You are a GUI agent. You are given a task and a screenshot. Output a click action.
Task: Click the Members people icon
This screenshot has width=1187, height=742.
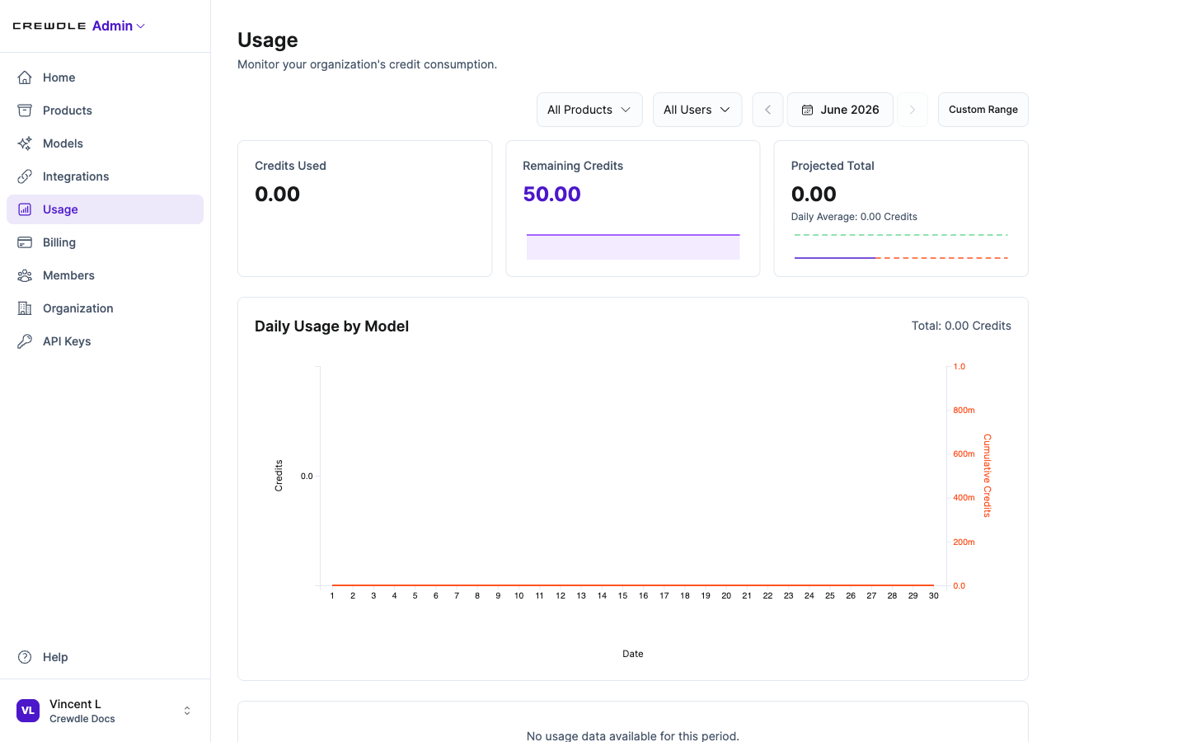click(x=25, y=275)
